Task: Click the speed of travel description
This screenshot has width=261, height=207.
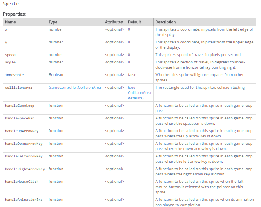Action: pyautogui.click(x=198, y=55)
